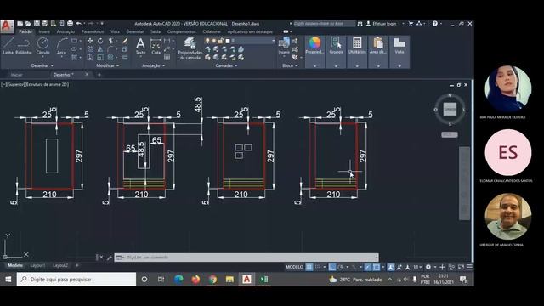Toggle the layer on/off lightbulb icon
Viewport: 544px width, 306px height.
[x=207, y=41]
